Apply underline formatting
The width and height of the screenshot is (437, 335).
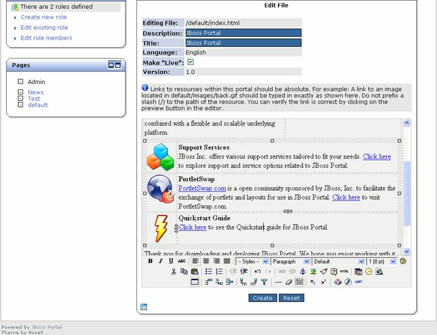click(x=171, y=261)
